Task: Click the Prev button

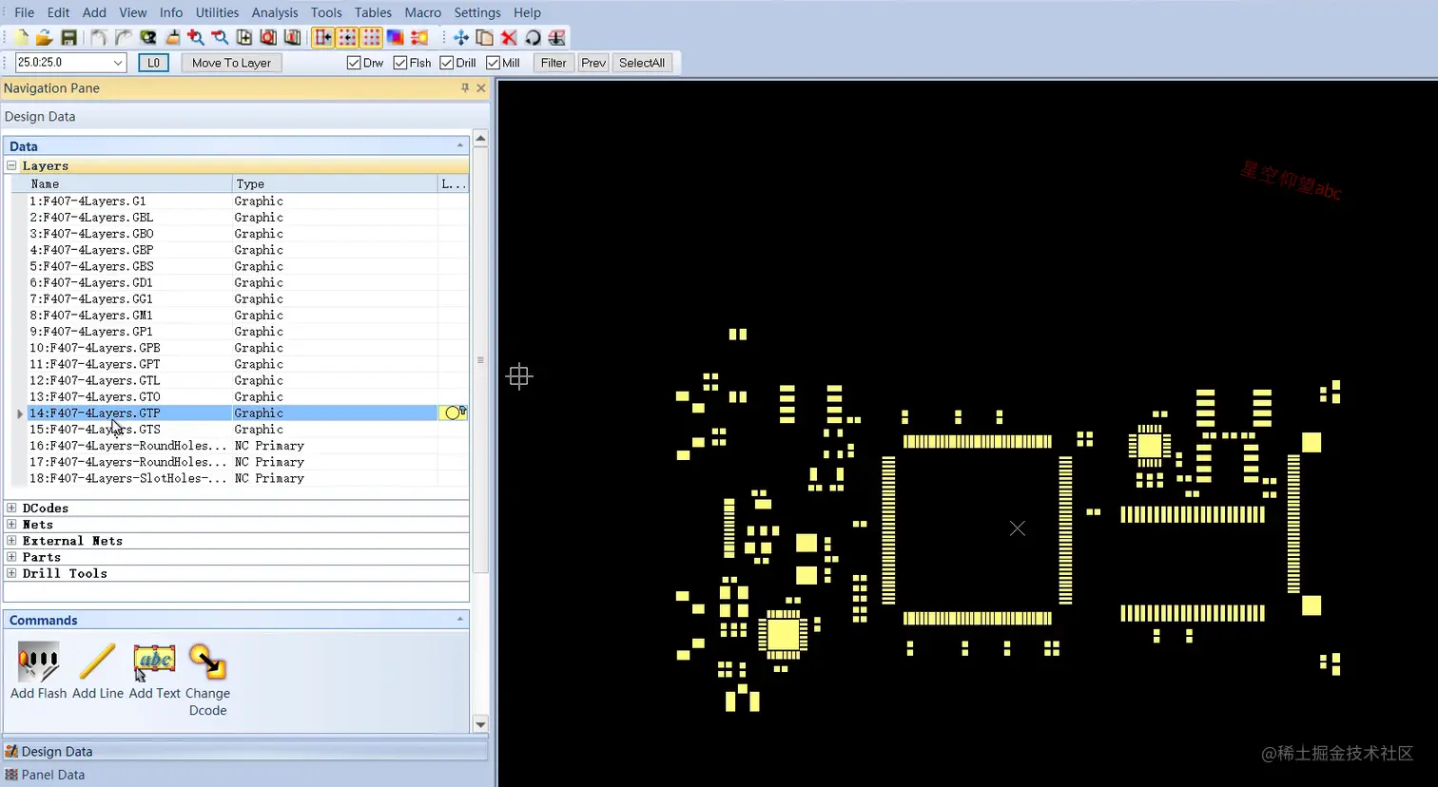Action: point(593,63)
